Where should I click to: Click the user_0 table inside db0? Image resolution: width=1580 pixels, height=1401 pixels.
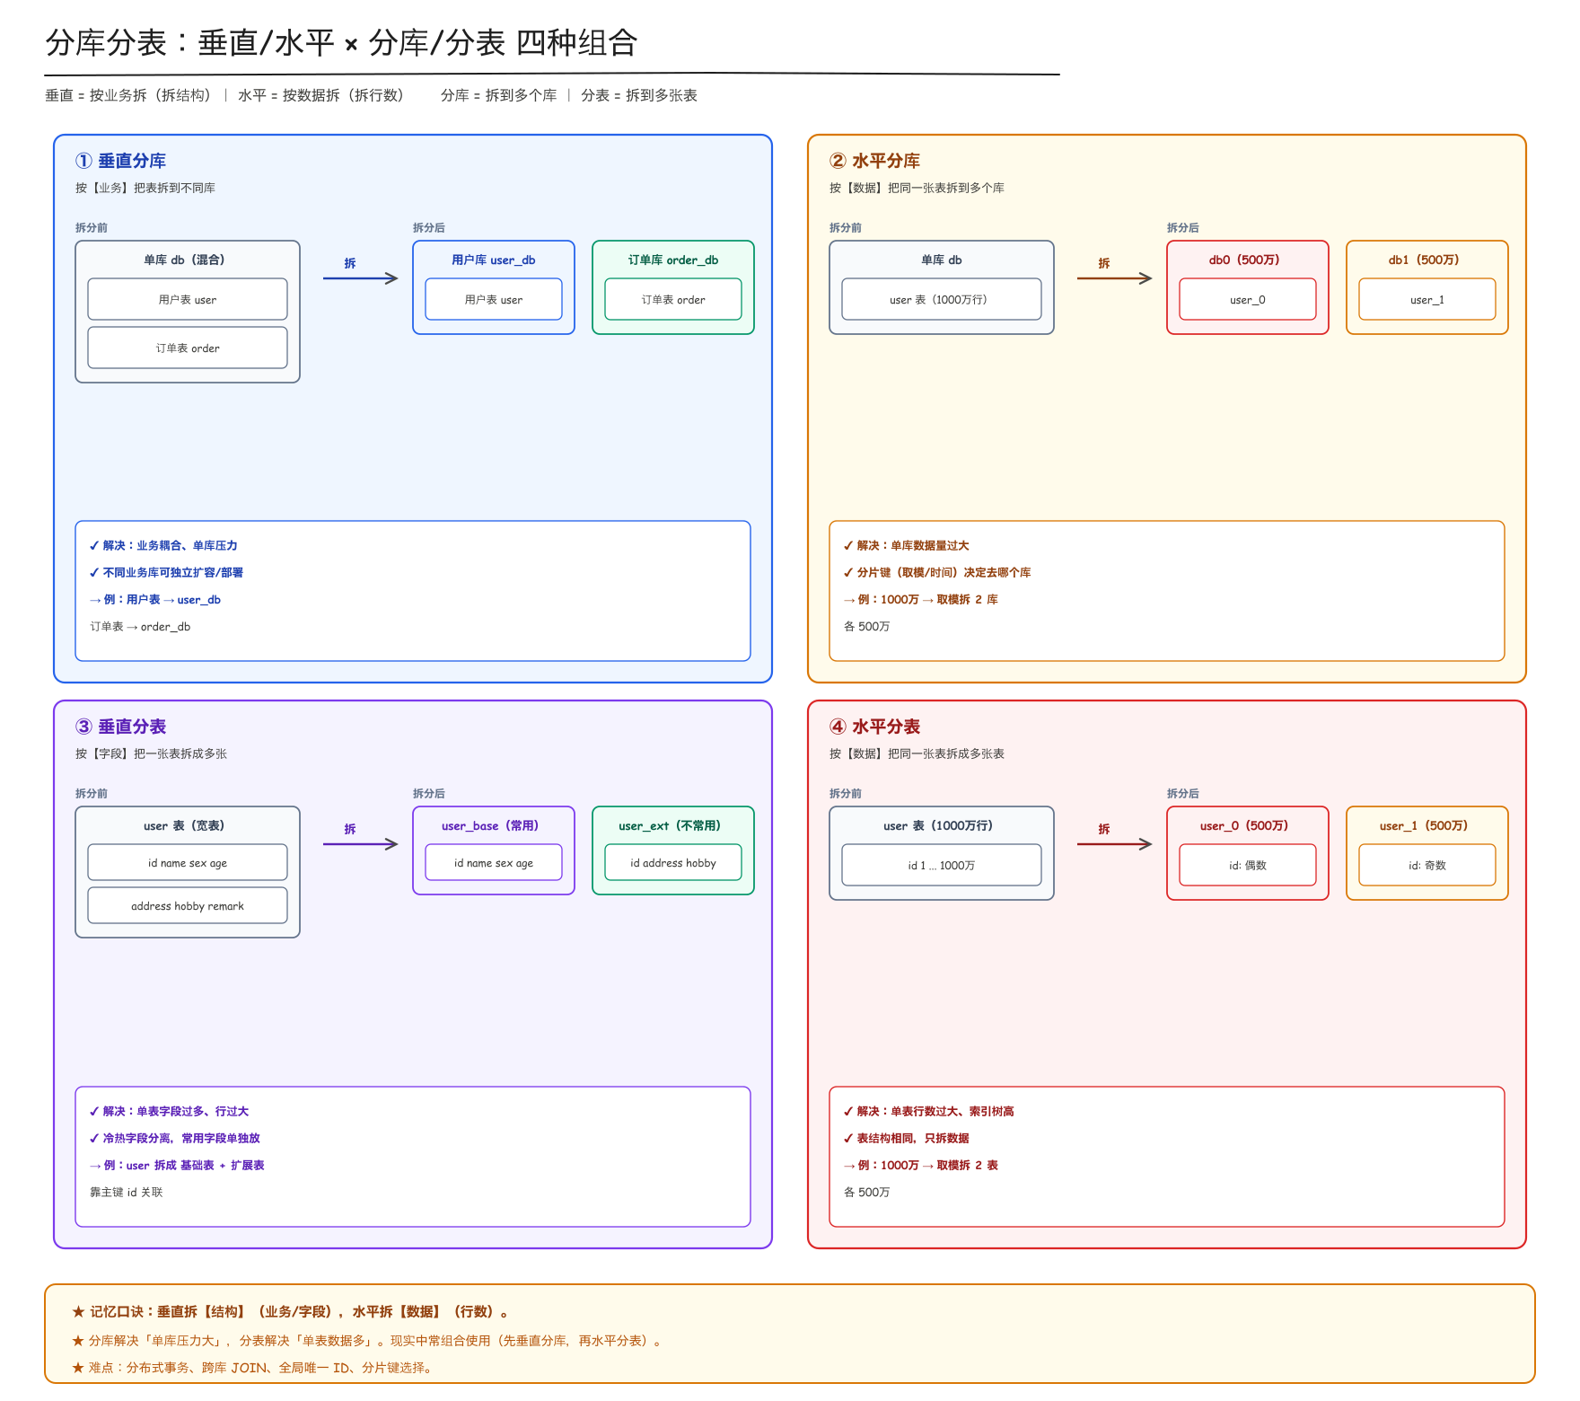1248,299
